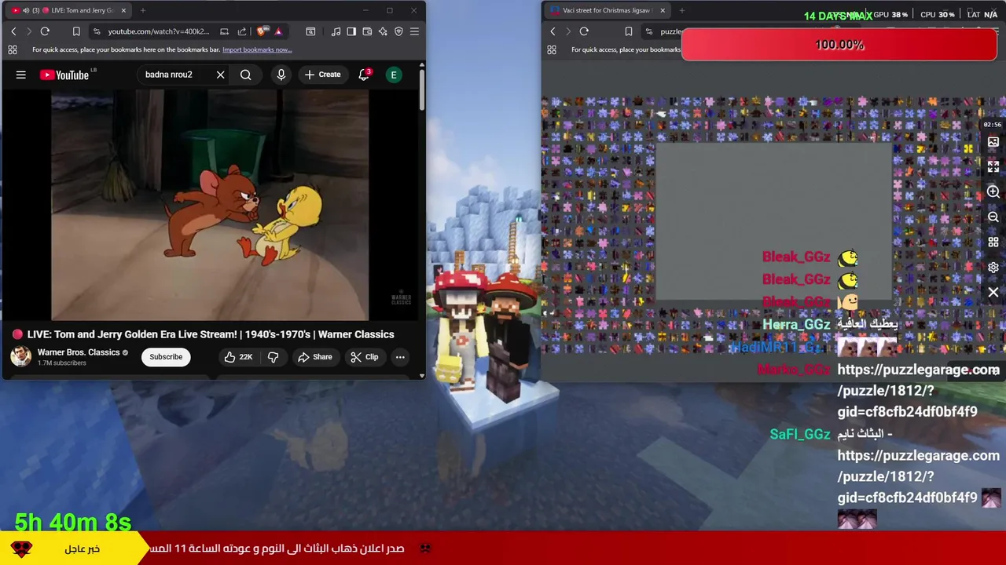Image resolution: width=1006 pixels, height=565 pixels.
Task: Open the Warner Bros. Classics channel name
Action: [x=79, y=352]
